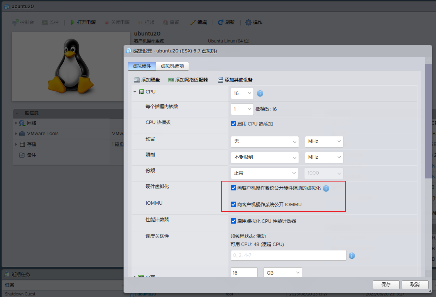Click the 刷新 refresh button
The image size is (436, 297).
point(226,22)
